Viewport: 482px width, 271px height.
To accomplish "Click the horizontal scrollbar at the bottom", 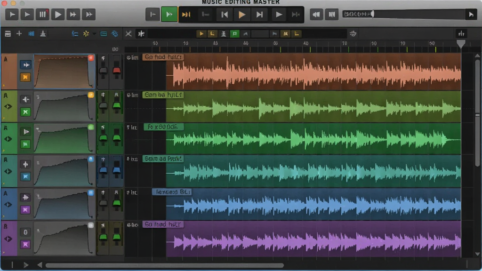I will [x=164, y=265].
